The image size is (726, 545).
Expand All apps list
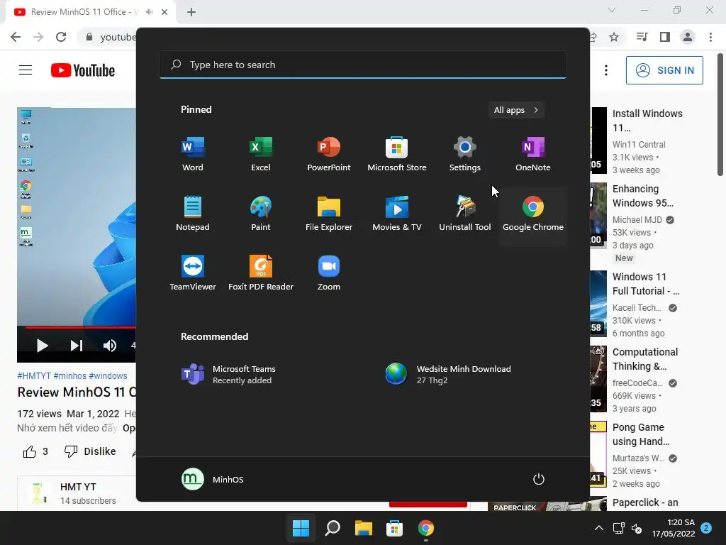(x=516, y=110)
